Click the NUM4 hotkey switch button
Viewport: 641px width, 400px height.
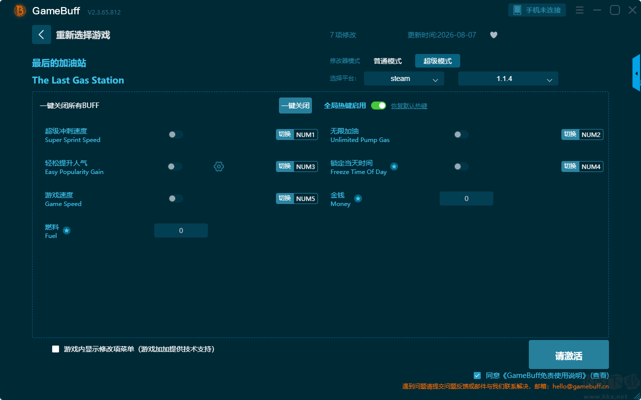[582, 166]
